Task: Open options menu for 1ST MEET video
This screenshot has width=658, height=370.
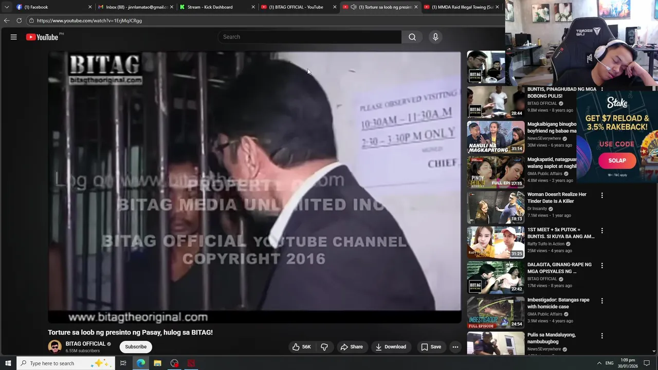Action: click(x=602, y=231)
